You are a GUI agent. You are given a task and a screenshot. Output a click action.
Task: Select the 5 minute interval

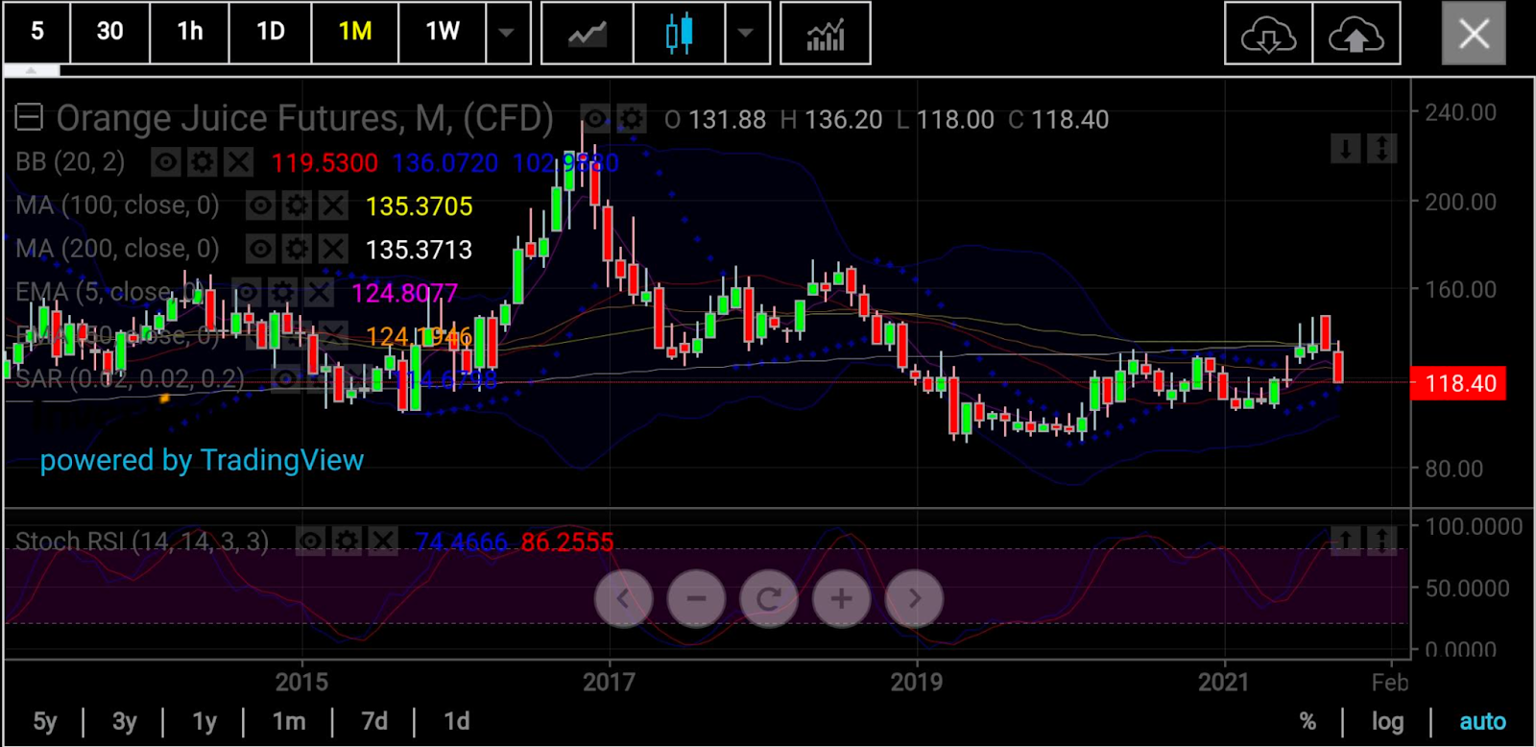click(x=36, y=34)
